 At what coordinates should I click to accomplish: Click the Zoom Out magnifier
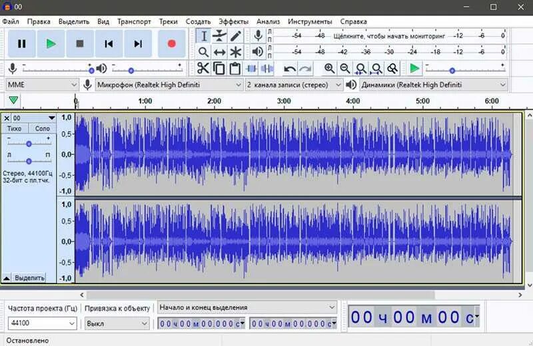tap(345, 69)
